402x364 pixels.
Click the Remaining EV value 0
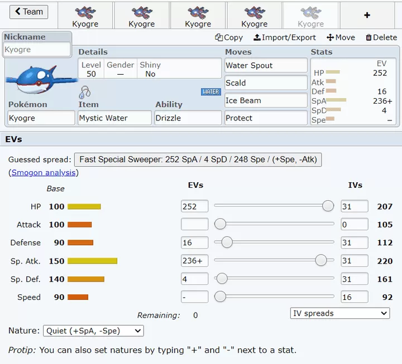click(195, 315)
